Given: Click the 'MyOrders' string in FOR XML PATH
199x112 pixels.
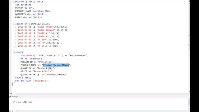Looking at the screenshot, I should click(x=40, y=81).
